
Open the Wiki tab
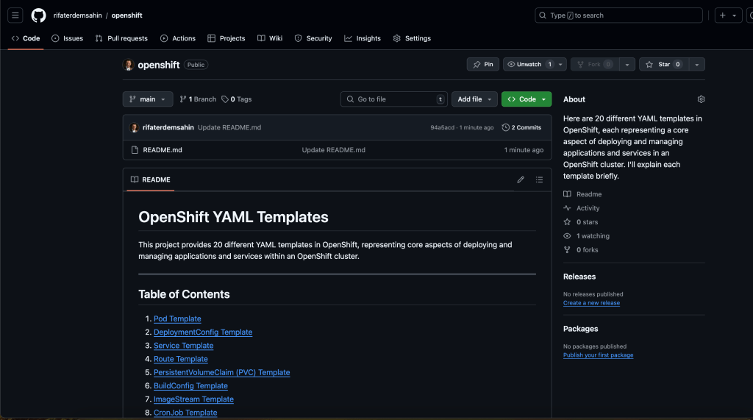point(270,38)
